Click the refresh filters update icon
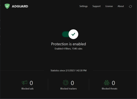137x99 pixels. coord(130,7)
